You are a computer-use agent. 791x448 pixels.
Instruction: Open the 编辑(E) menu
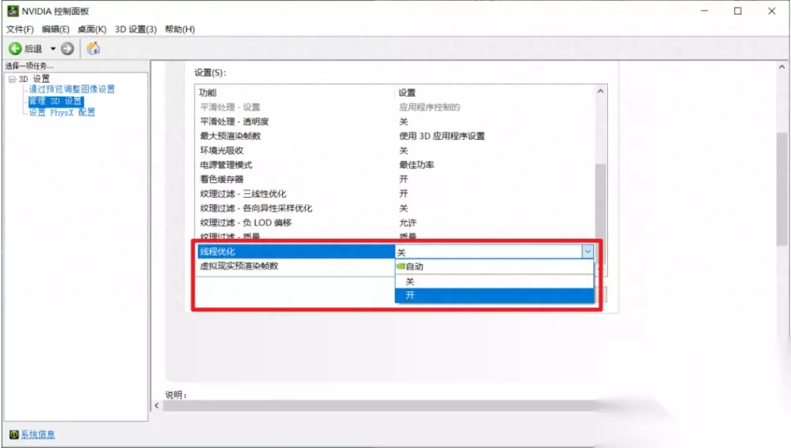pos(56,29)
